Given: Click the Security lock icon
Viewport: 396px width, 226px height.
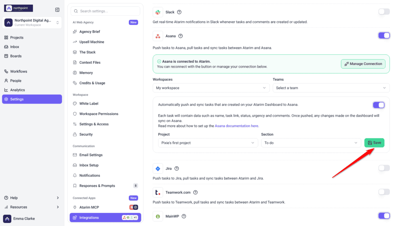Looking at the screenshot, I should [x=75, y=134].
